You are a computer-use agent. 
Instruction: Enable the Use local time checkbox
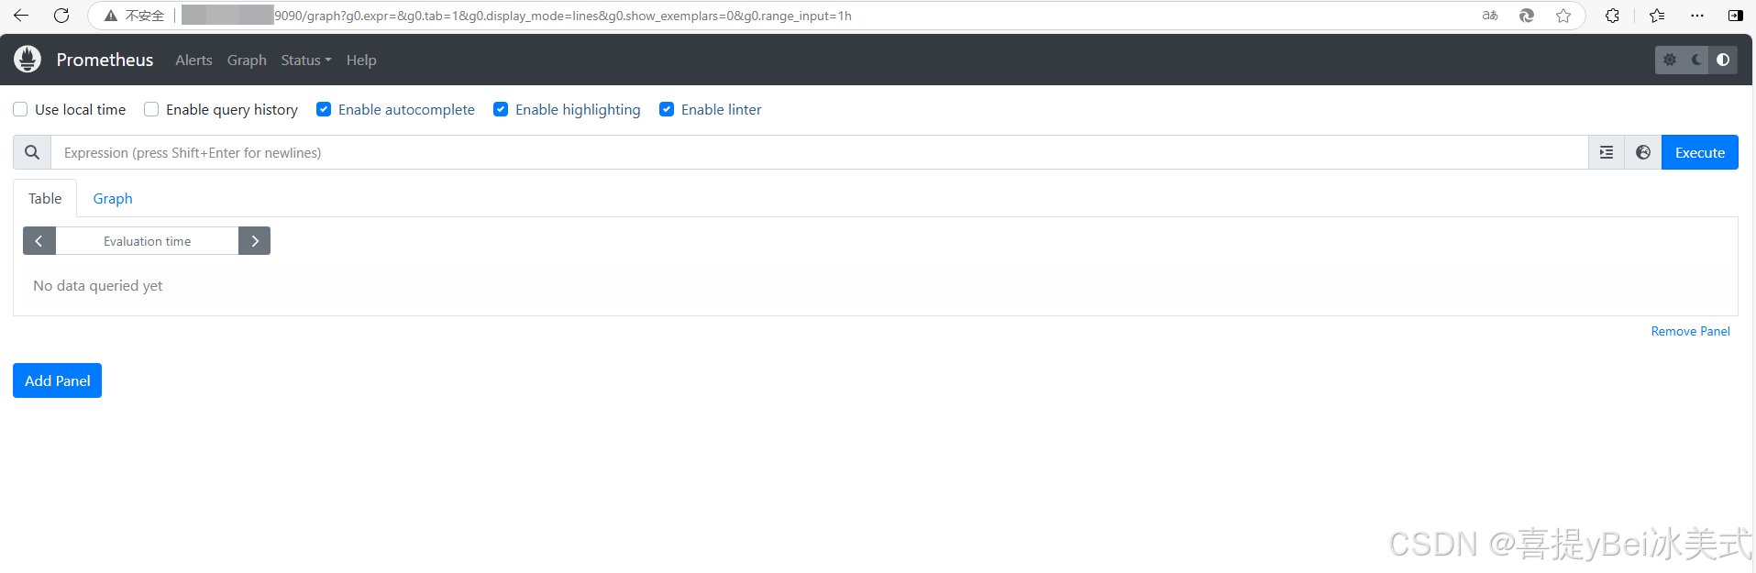click(20, 109)
